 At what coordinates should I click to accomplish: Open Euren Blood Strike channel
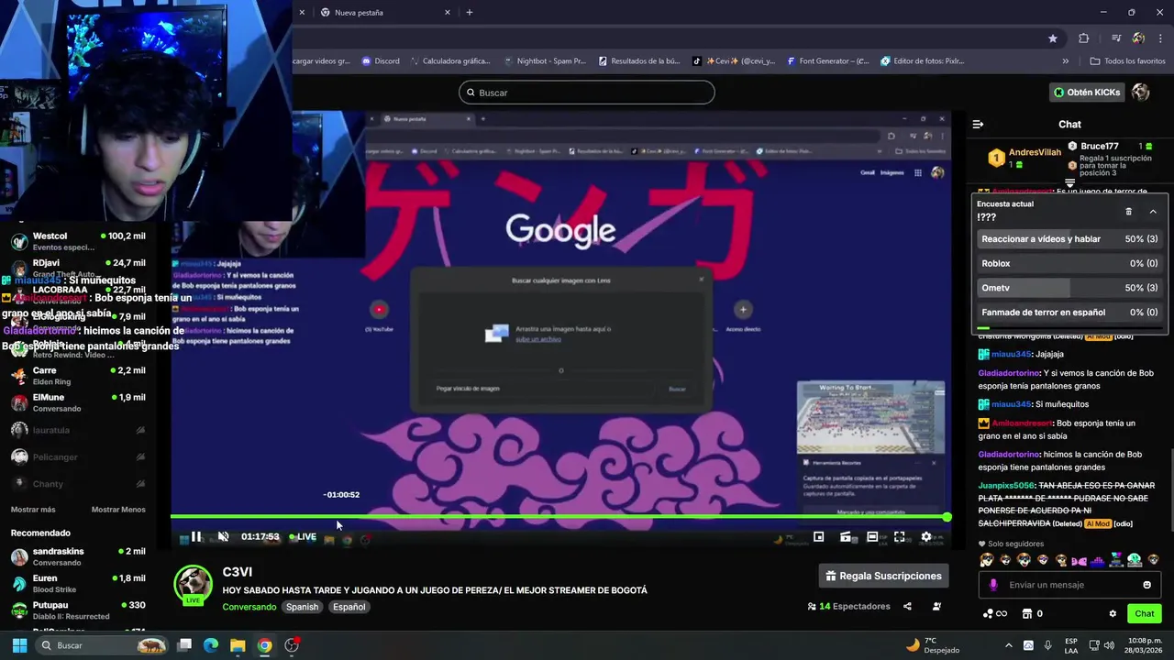[x=78, y=583]
